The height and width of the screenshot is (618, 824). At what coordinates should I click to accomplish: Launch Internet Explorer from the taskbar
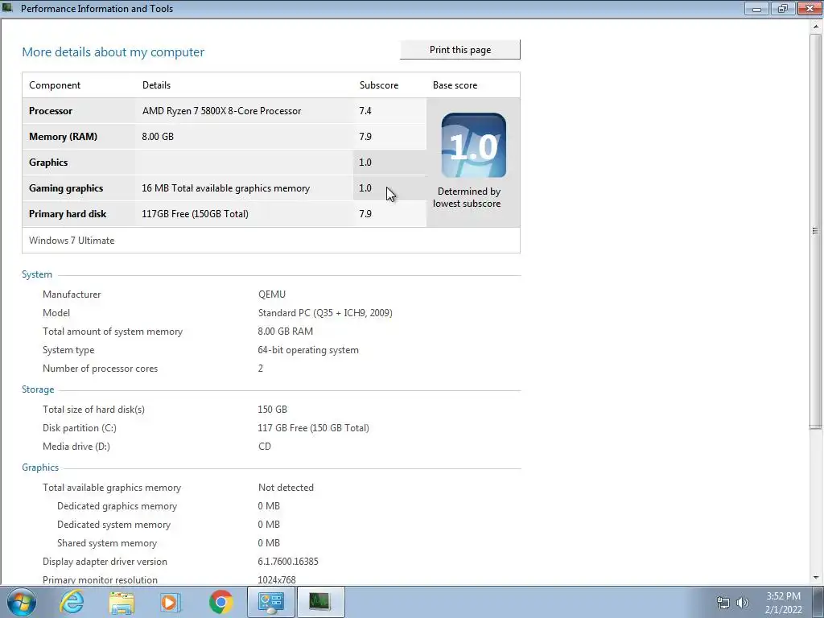tap(72, 602)
